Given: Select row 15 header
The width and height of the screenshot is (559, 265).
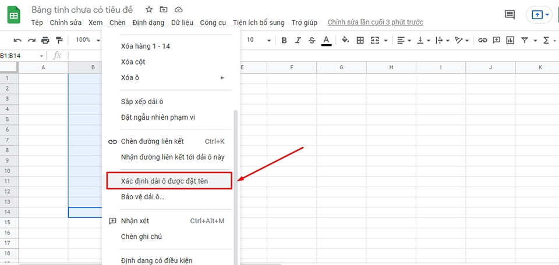Looking at the screenshot, I should coord(9,223).
